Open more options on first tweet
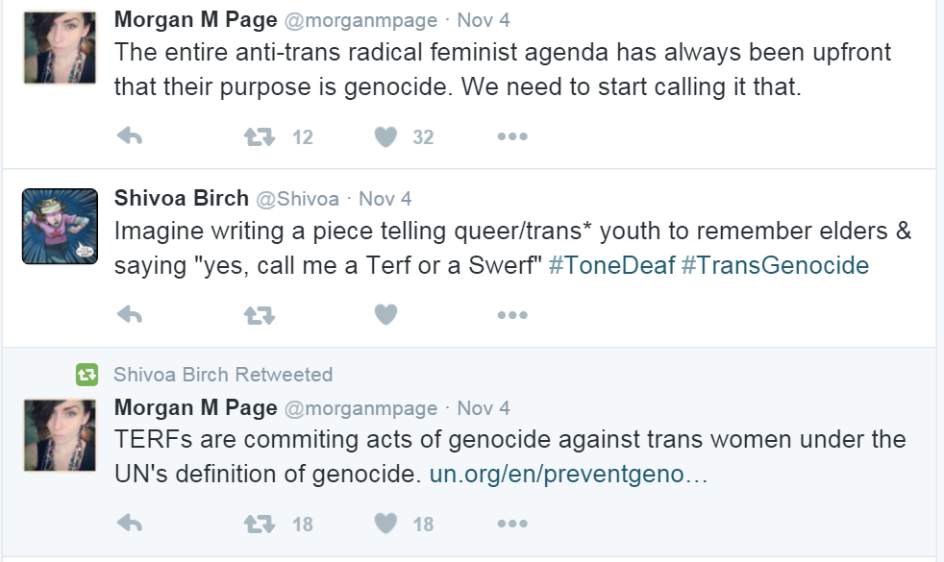Screen dimensions: 944x562 (512, 137)
